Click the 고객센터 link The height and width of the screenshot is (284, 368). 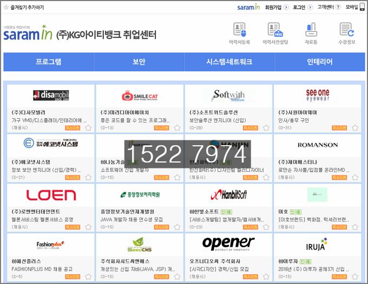pos(325,7)
